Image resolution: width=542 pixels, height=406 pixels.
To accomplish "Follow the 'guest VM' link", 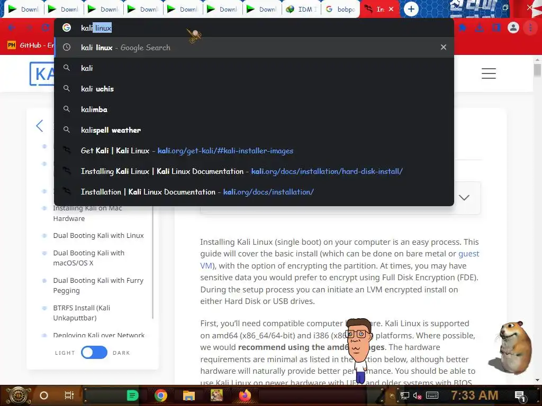I will [469, 254].
